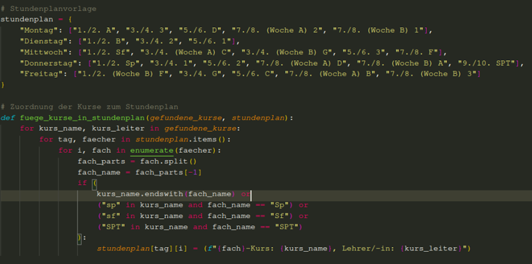The height and width of the screenshot is (264, 532).
Task: Click the string "7./8. (Woche B) 1" in Montag
Action: [x=378, y=30]
